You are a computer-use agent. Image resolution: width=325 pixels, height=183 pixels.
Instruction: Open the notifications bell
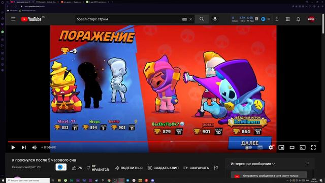pos(298,19)
